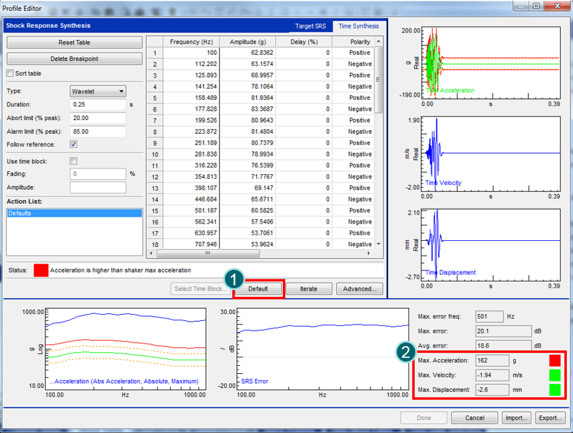573x433 pixels.
Task: Click the green Max. Velocity indicator
Action: pos(555,375)
